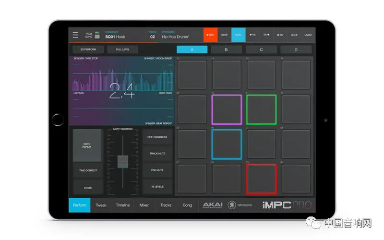Trigger drum pad 01 in bottom row
The width and height of the screenshot is (384, 240).
(192, 179)
